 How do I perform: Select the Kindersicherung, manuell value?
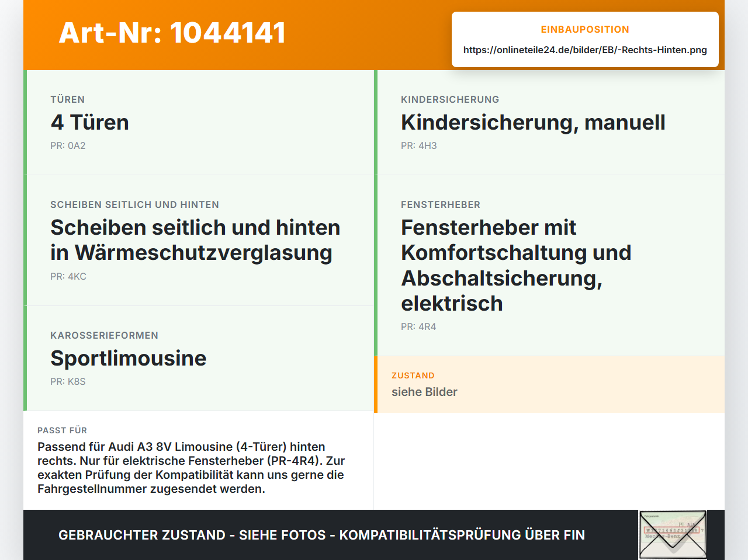(x=533, y=123)
